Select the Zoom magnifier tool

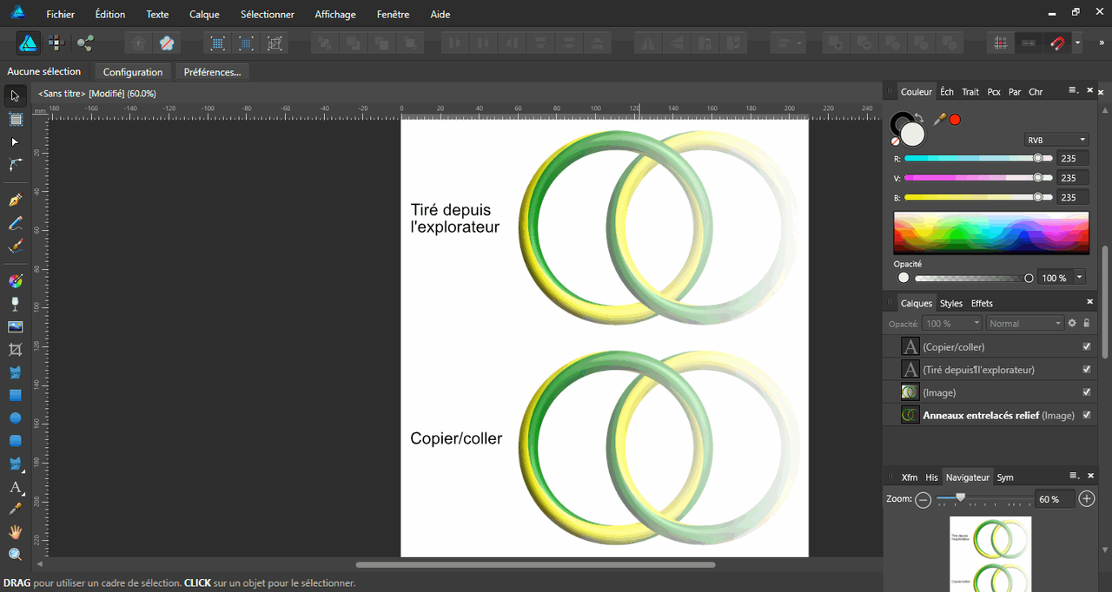click(15, 554)
